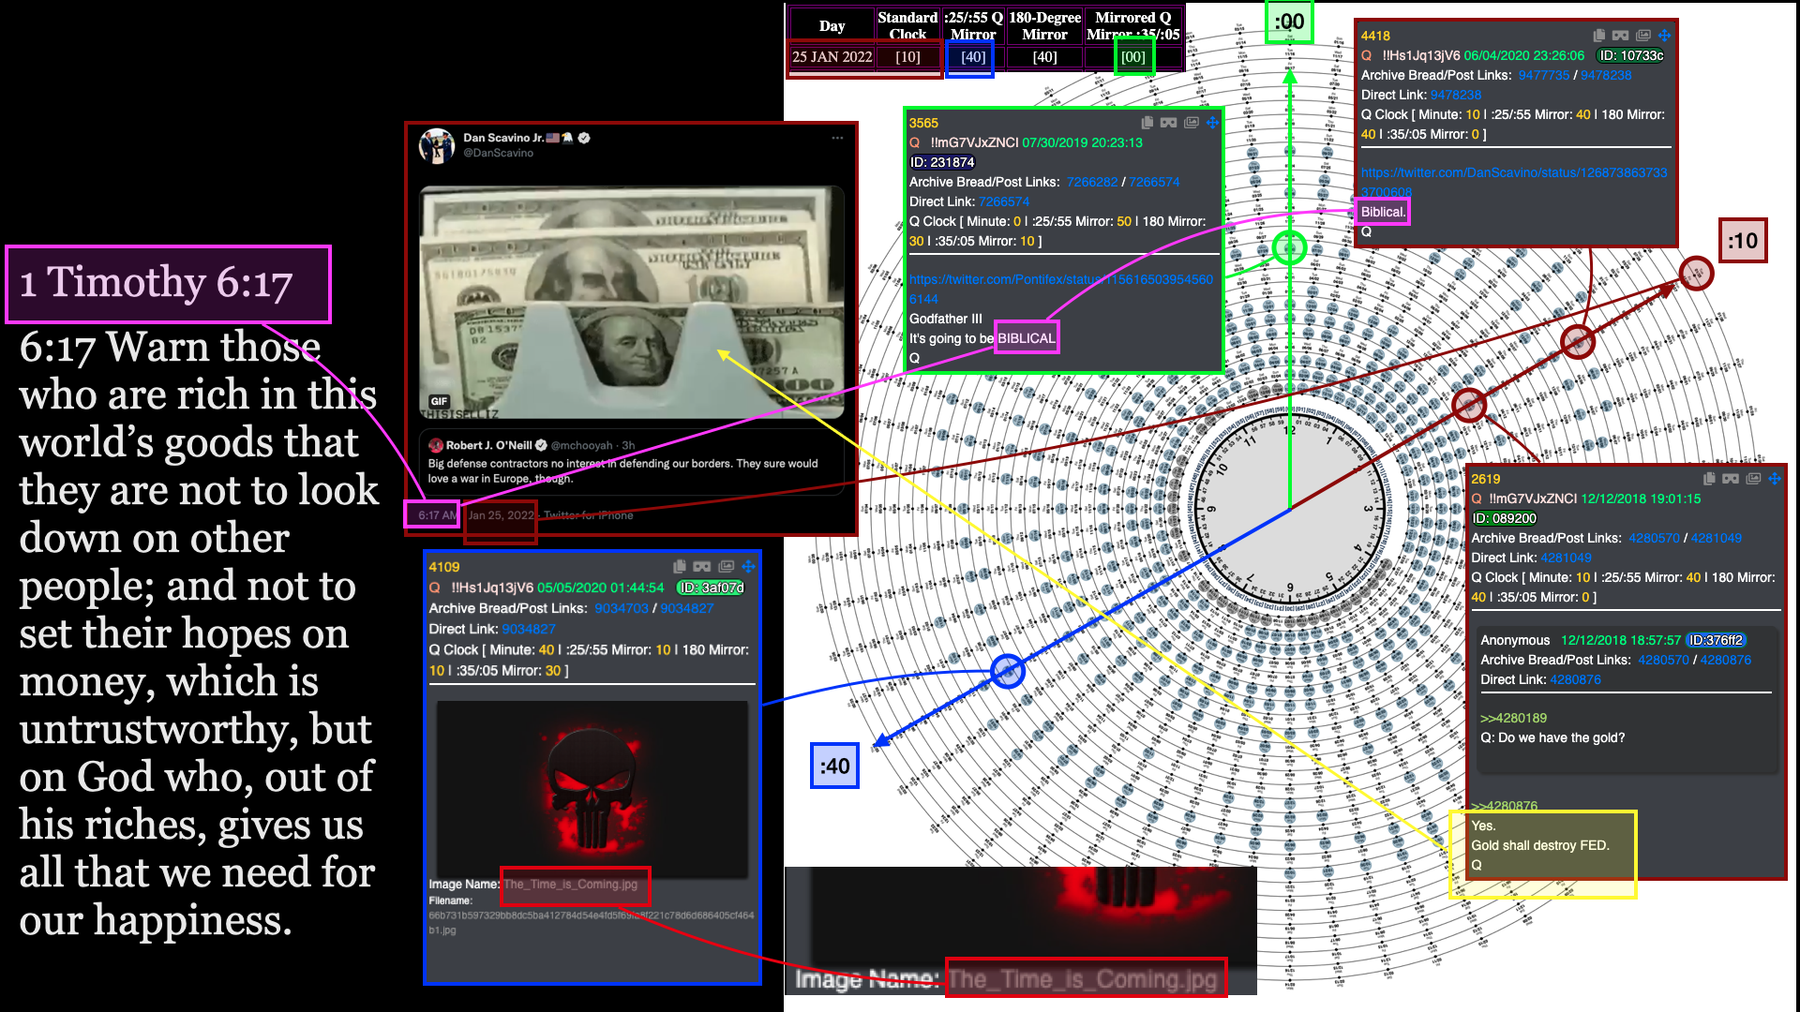
Task: Click the 'Godfather III' line in post 3565
Action: [946, 319]
